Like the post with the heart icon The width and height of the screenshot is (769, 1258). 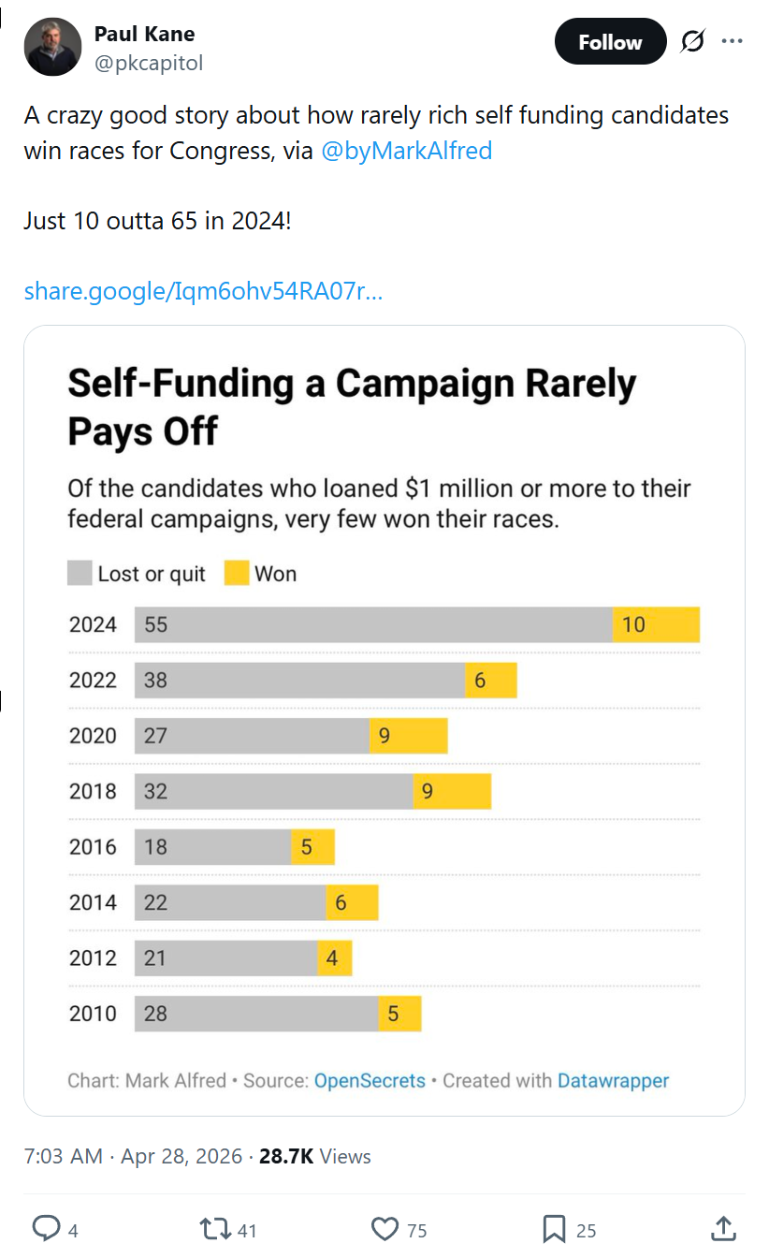[384, 1229]
